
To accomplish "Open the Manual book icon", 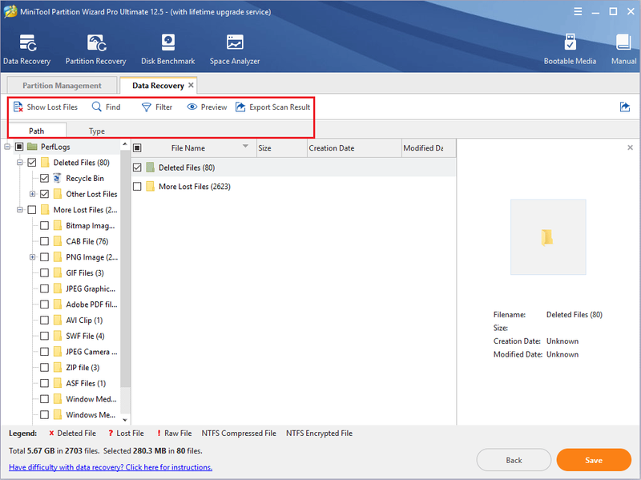I will pos(624,42).
